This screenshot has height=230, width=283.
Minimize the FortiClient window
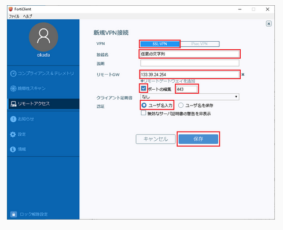coord(240,9)
